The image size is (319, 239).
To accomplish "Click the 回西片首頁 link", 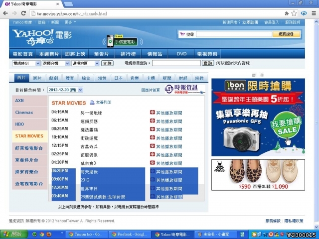I will point(151,90).
